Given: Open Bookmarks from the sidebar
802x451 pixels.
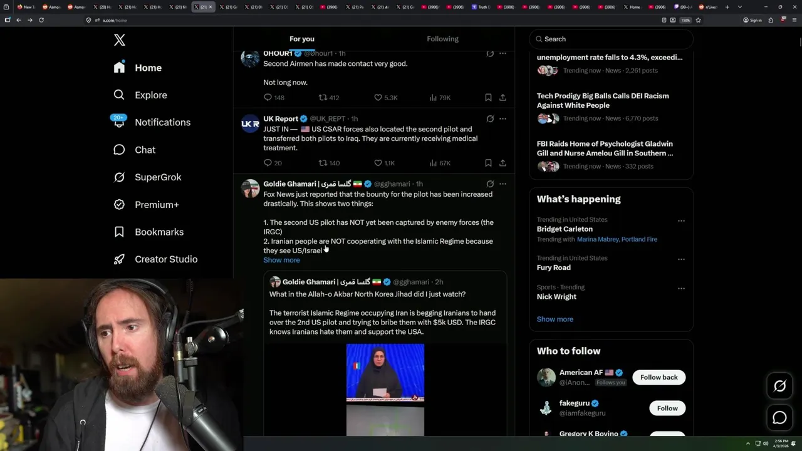Looking at the screenshot, I should click(x=149, y=232).
